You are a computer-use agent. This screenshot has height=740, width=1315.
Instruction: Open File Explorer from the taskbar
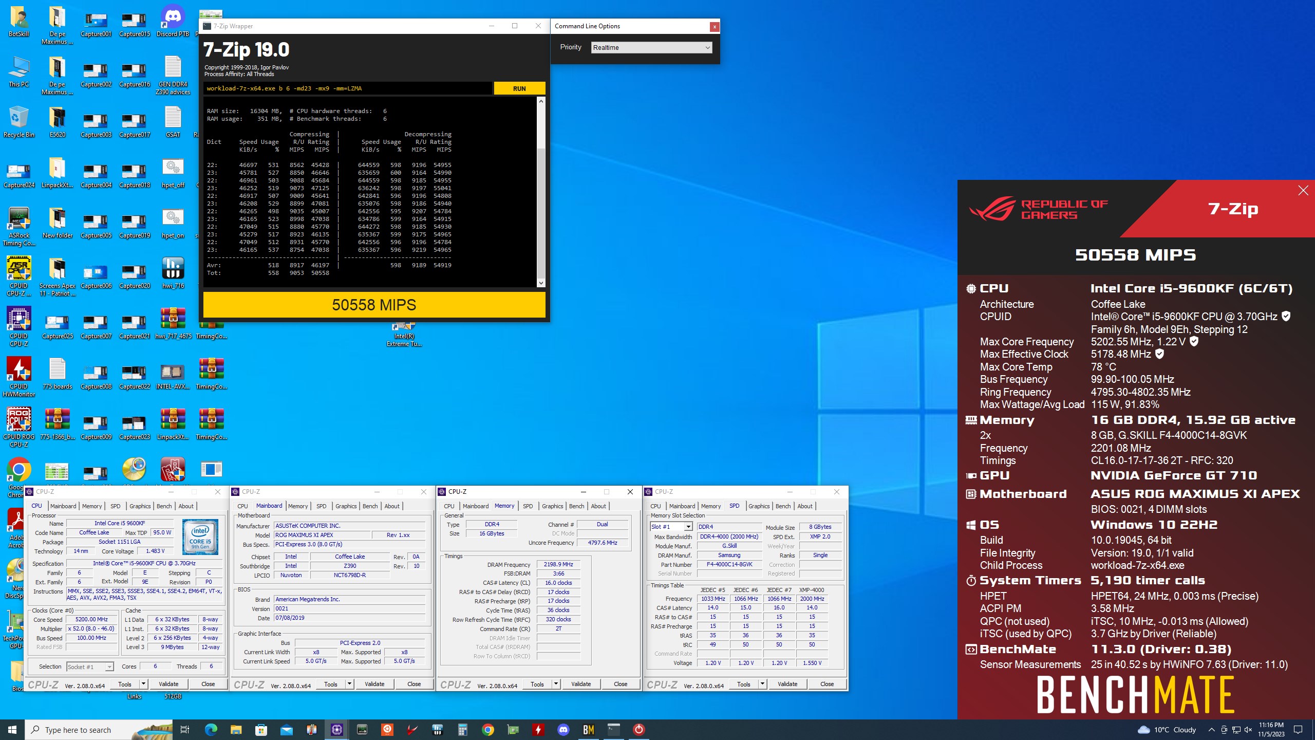236,730
